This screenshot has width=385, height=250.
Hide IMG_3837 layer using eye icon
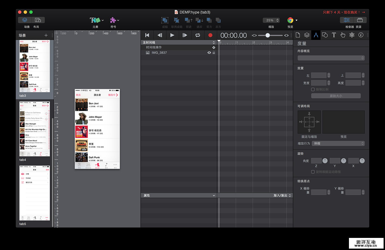[209, 53]
